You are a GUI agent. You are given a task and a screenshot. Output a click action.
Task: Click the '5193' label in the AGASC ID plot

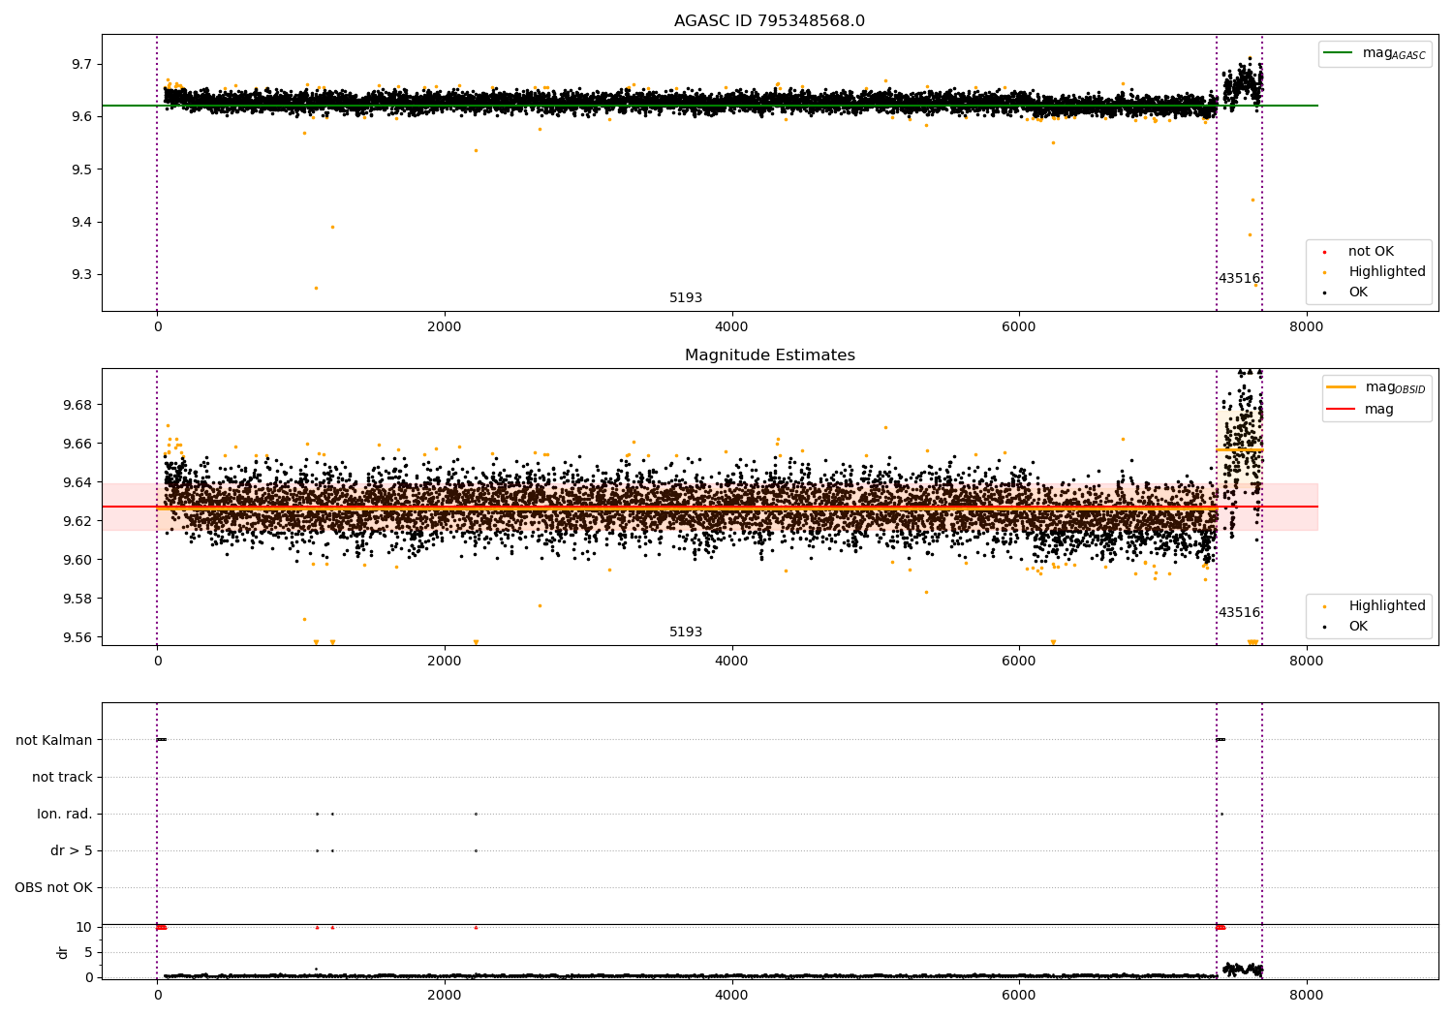tap(686, 298)
